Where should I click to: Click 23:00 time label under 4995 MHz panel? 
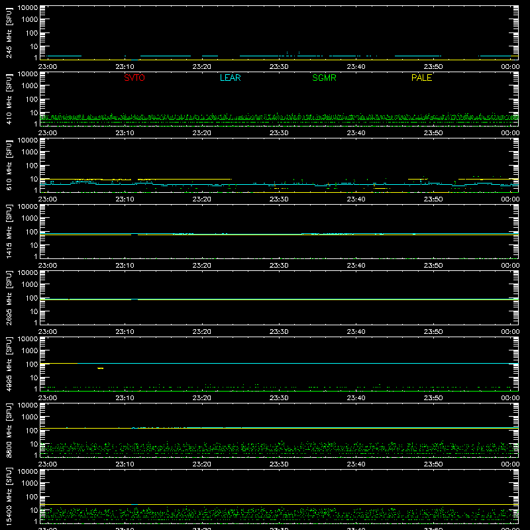[x=47, y=398]
